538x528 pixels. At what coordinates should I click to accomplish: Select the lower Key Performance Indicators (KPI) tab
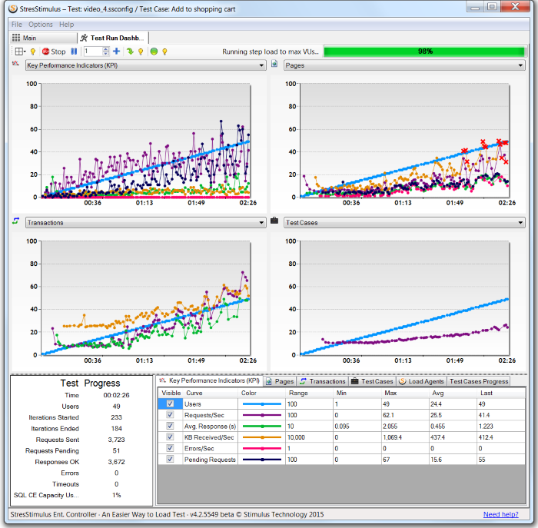pyautogui.click(x=210, y=380)
